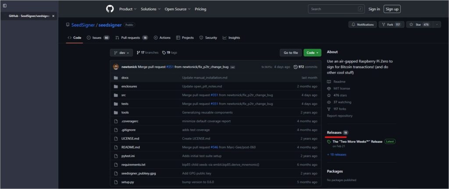Open the seedsigner repository link
This screenshot has height=189, width=449.
point(110,25)
